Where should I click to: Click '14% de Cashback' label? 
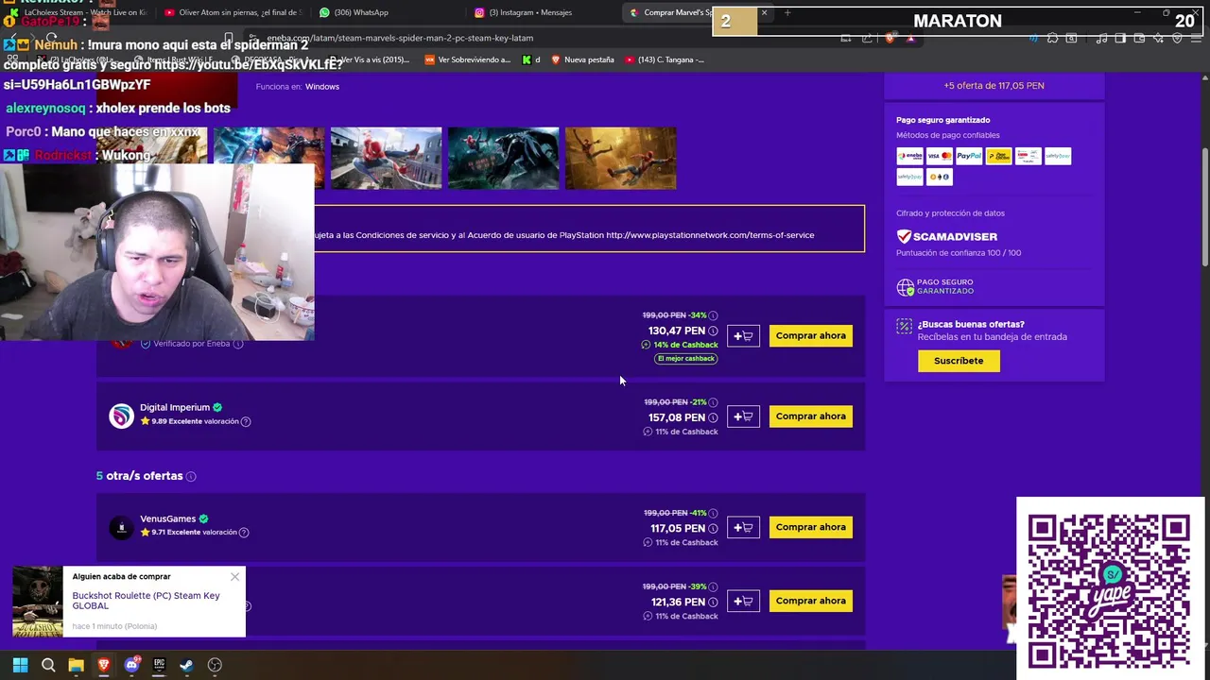[686, 345]
